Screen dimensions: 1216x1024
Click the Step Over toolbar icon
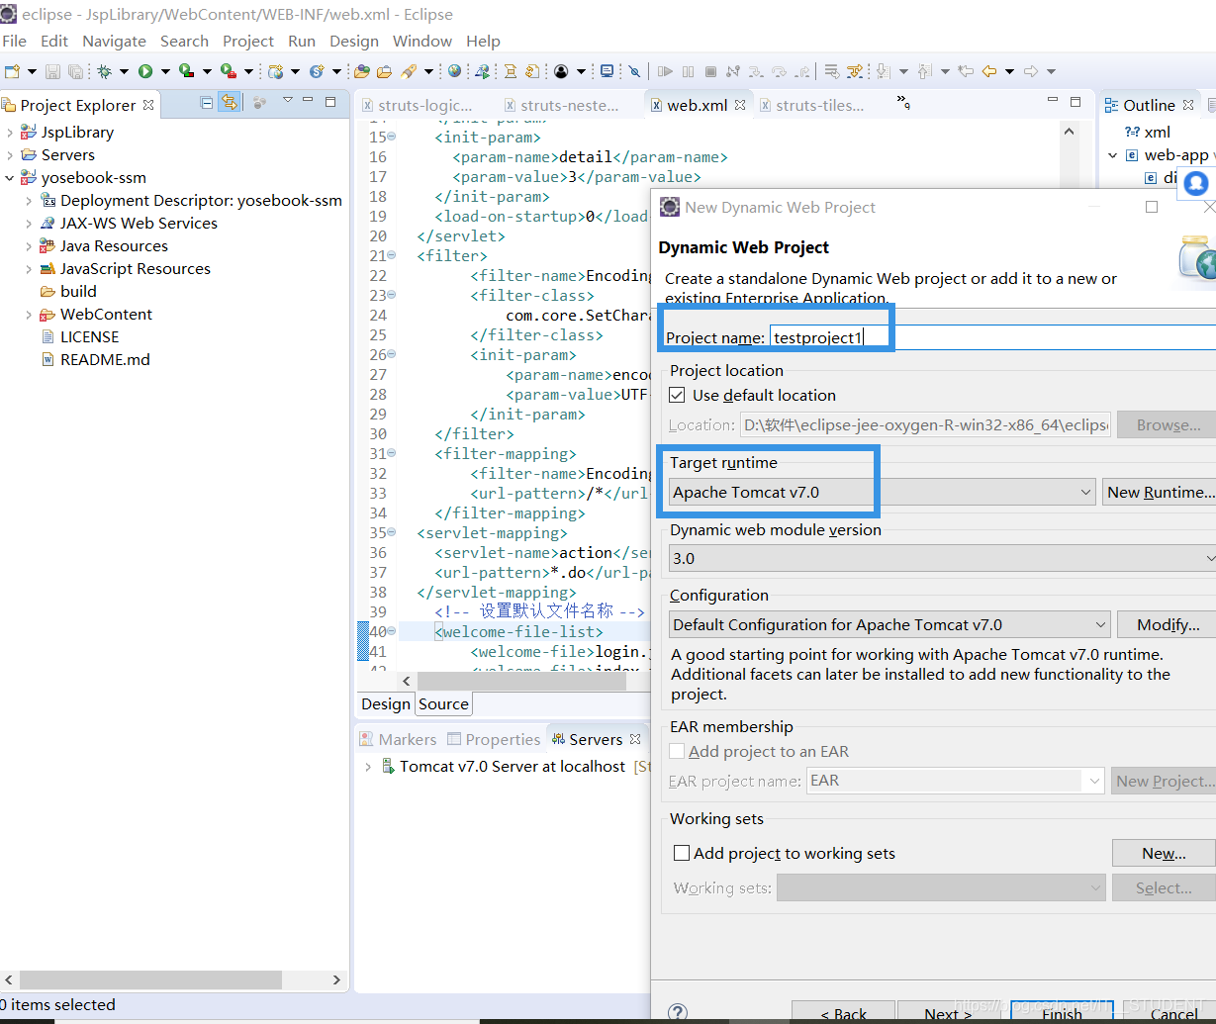point(779,71)
